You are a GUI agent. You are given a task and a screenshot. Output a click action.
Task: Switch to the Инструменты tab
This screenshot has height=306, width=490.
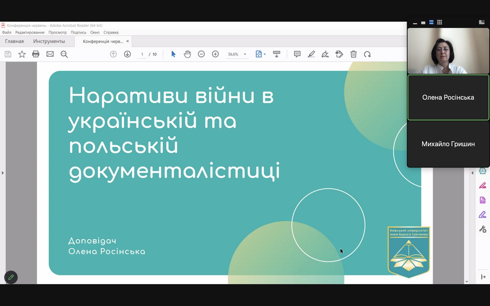(49, 41)
